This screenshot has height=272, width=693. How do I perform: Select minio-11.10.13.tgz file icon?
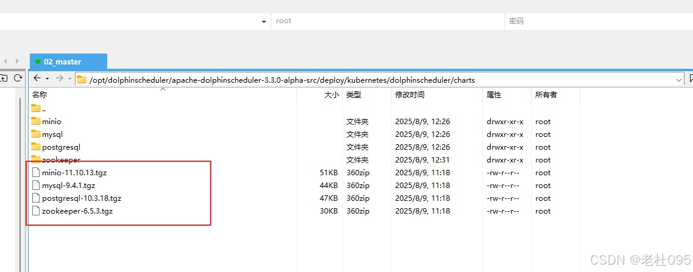point(36,173)
